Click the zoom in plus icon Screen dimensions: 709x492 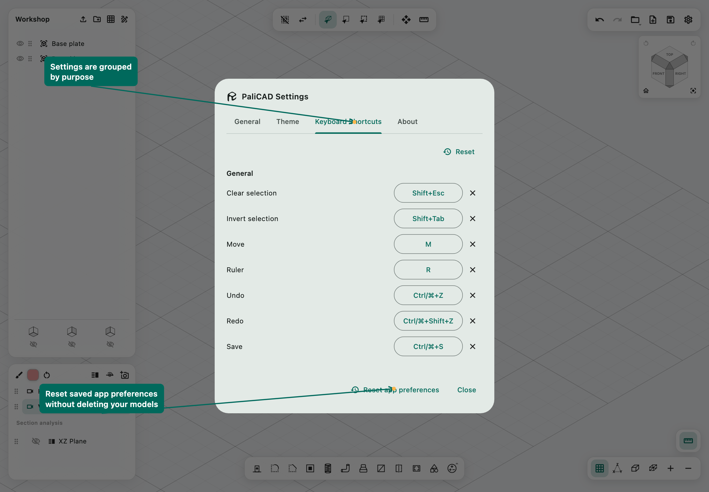[x=671, y=468]
